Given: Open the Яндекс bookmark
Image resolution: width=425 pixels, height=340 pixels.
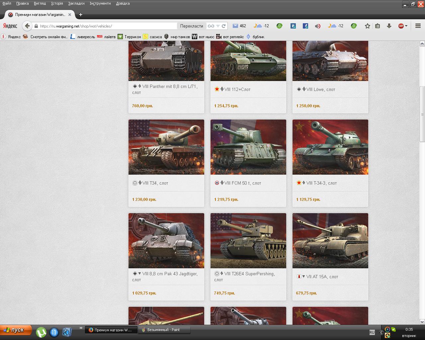Looking at the screenshot, I should tap(11, 37).
